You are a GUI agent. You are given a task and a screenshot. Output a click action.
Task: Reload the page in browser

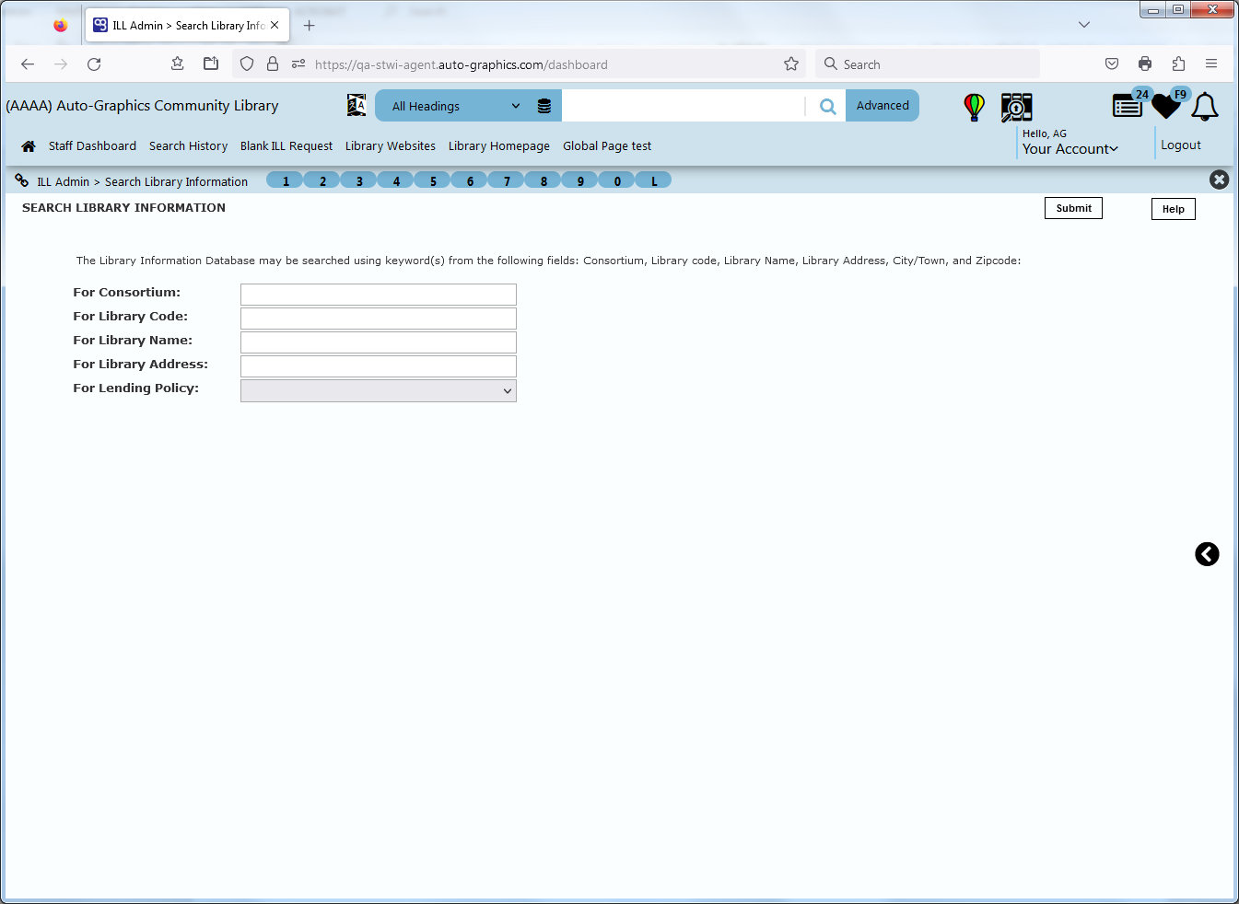pos(94,64)
